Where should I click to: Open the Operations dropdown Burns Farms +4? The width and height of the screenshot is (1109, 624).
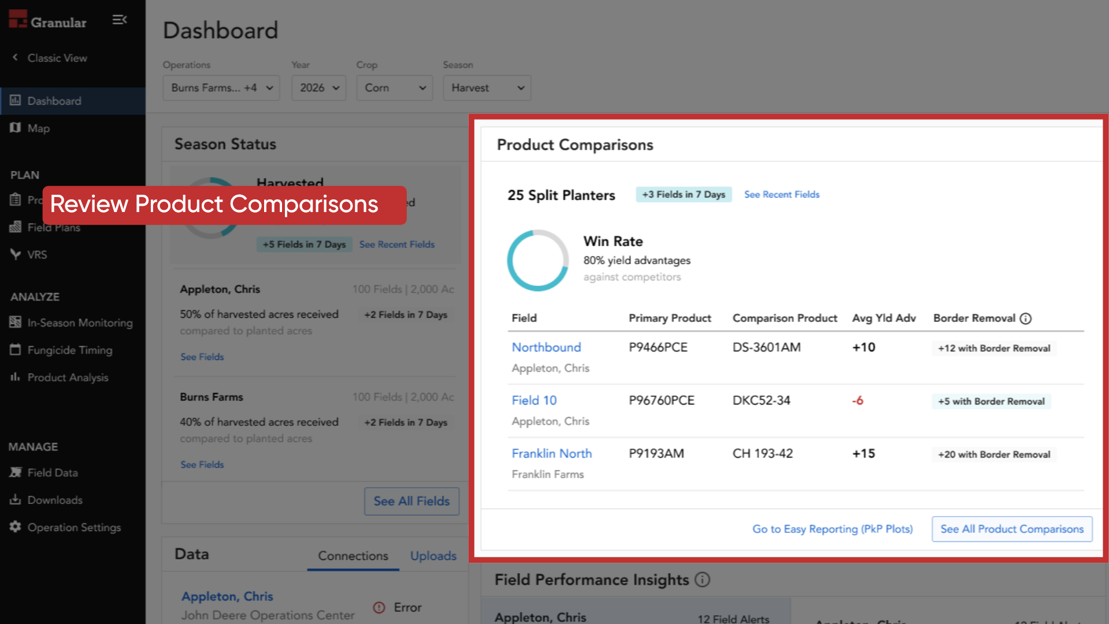tap(221, 88)
